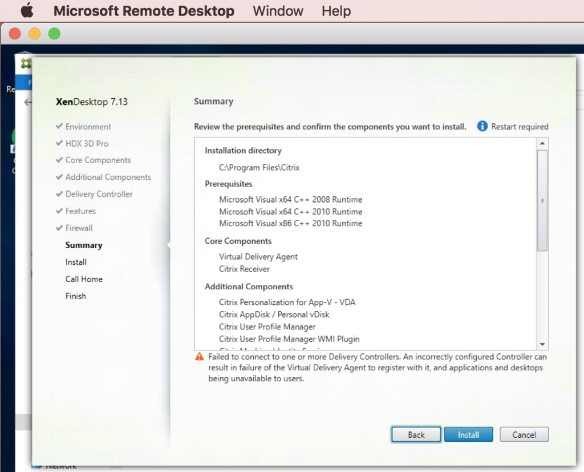The width and height of the screenshot is (584, 472).
Task: Click the Firewall checkmark icon
Action: [x=59, y=227]
